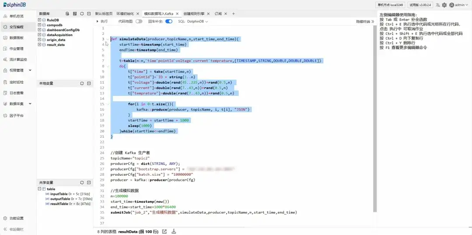Close the 创建规则引擎 tab
Viewport: 472px width, 235px height.
(x=208, y=14)
